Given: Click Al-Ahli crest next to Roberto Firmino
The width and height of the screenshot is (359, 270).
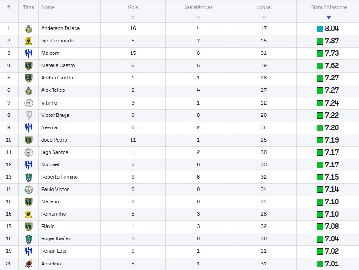Looking at the screenshot, I should [28, 177].
